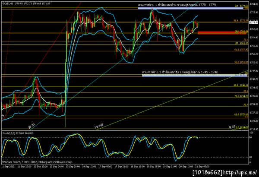Click the time axis label 13 Sep 04:00
Viewport: 259px width, 177px height.
tap(57, 167)
